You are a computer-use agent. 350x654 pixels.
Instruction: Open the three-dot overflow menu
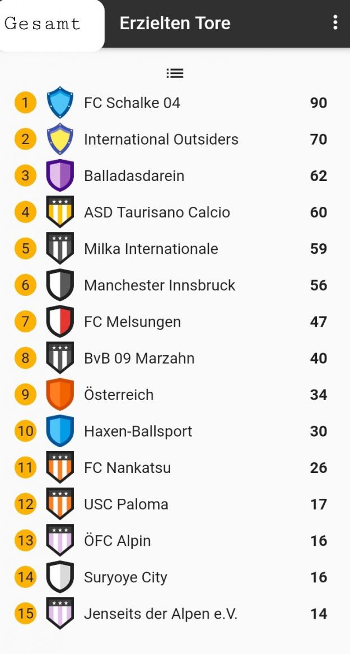[x=335, y=22]
